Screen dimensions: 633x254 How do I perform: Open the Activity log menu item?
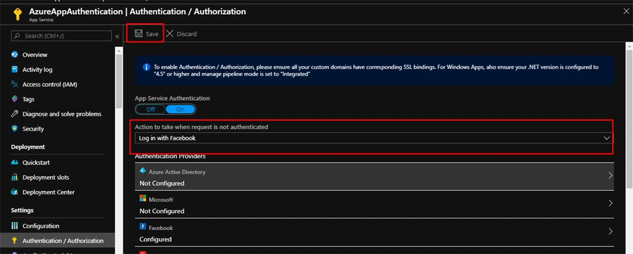pyautogui.click(x=38, y=69)
